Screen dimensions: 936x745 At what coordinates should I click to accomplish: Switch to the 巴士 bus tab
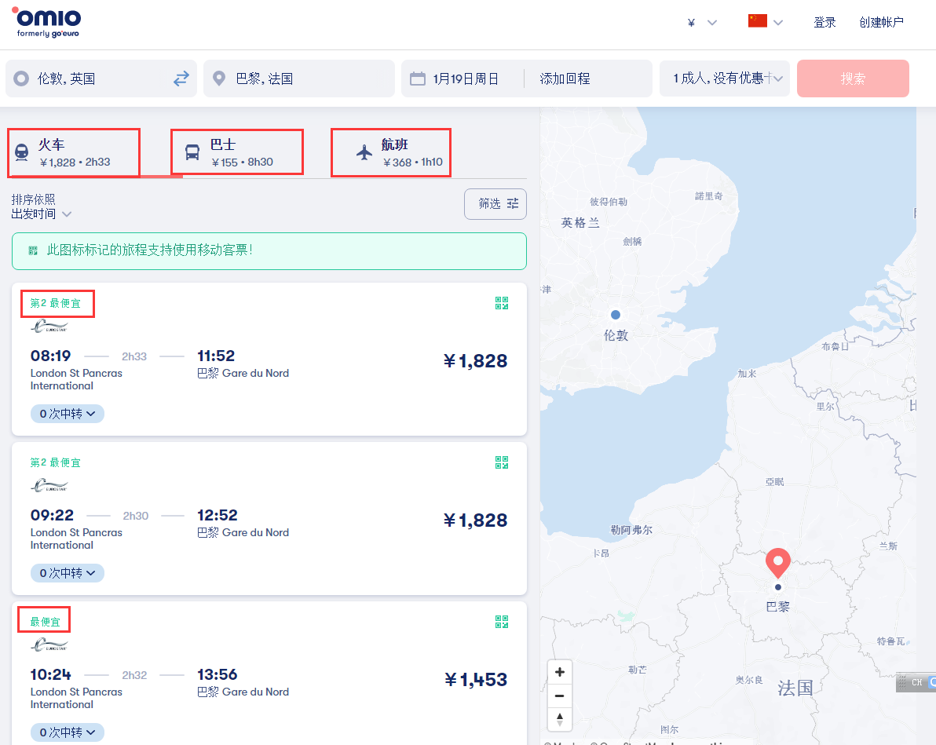coord(236,152)
